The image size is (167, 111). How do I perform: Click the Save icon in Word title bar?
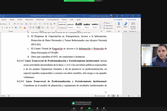point(3,16)
